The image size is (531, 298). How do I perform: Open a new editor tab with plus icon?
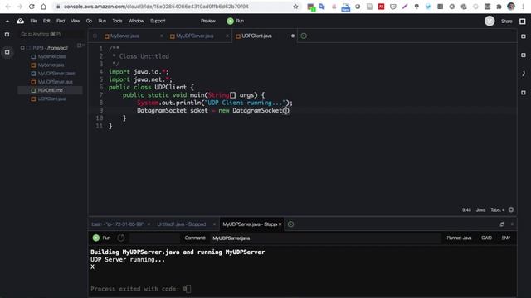click(x=304, y=36)
